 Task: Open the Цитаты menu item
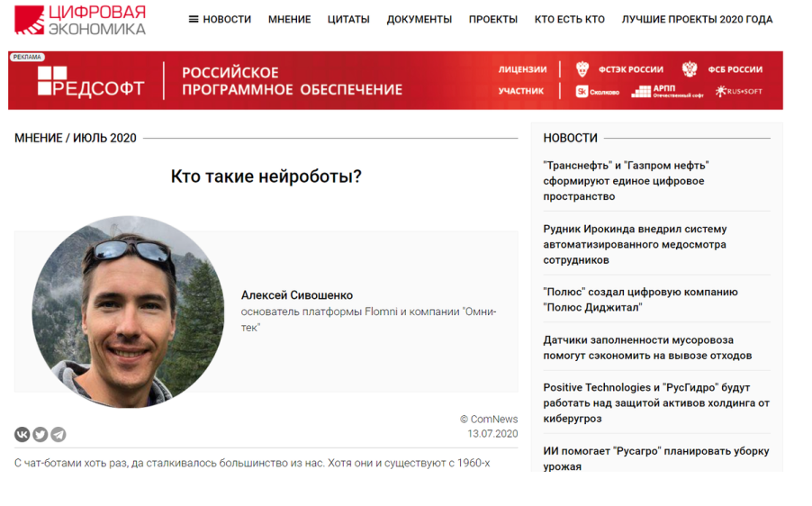(x=348, y=19)
